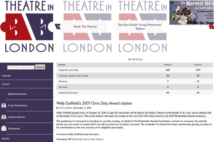Click Read the rest of this article

[88, 139]
